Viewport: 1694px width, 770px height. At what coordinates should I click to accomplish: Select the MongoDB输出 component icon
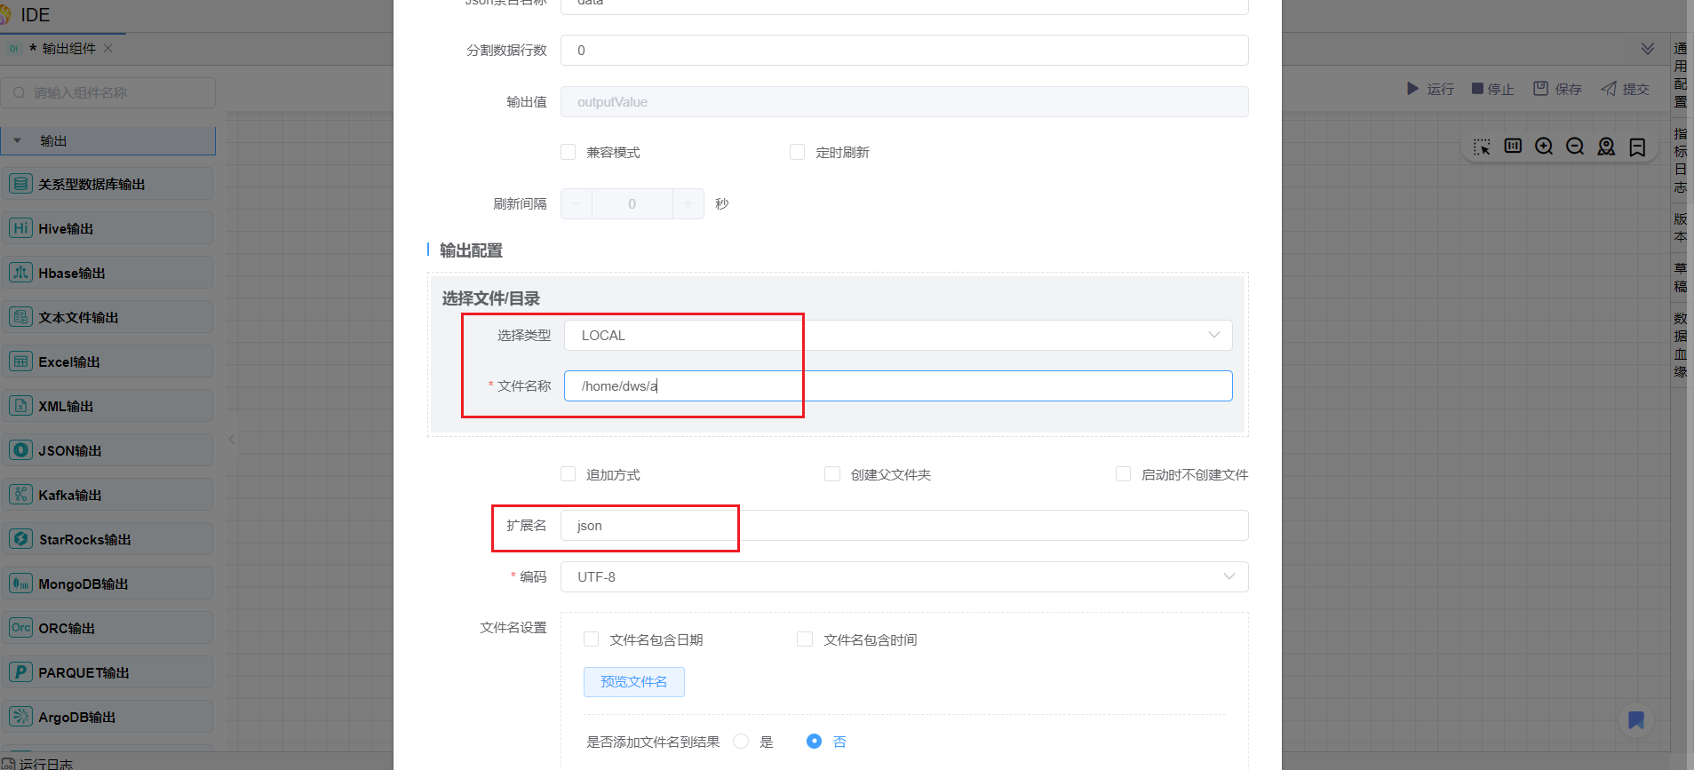pyautogui.click(x=21, y=583)
